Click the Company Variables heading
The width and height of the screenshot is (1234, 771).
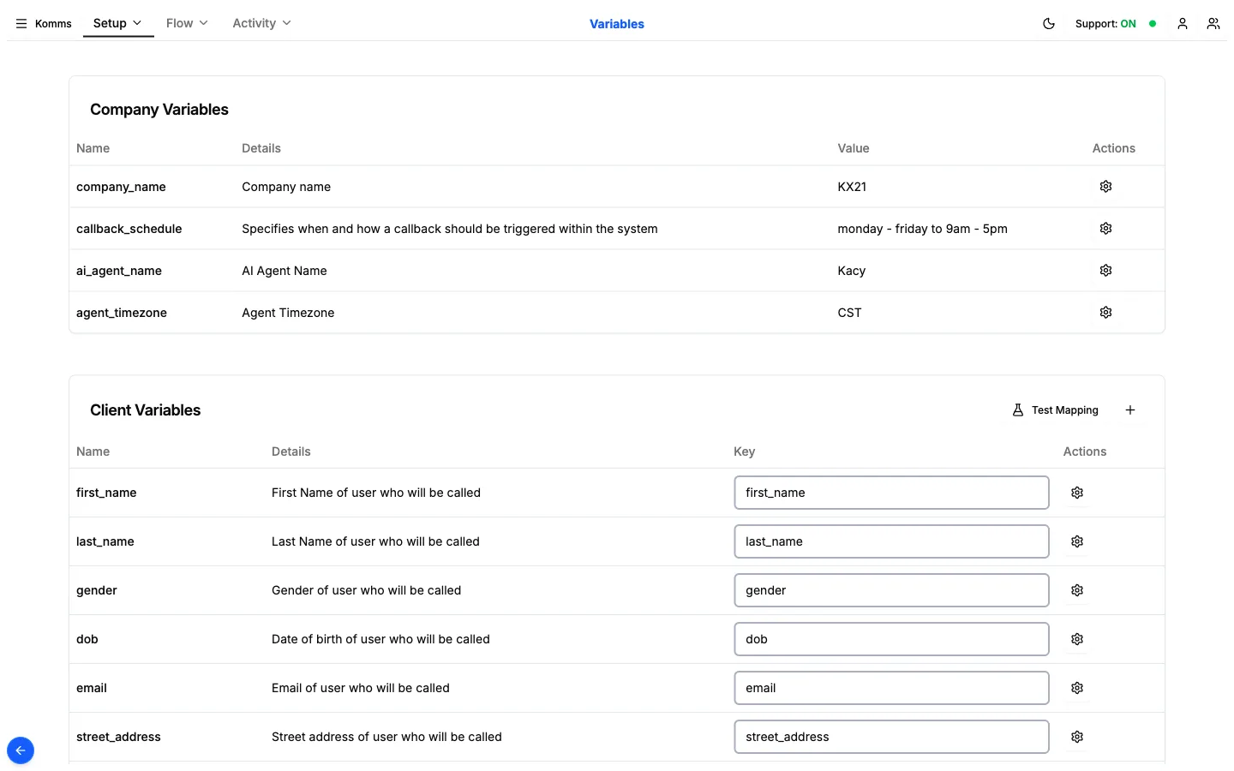[x=159, y=110]
